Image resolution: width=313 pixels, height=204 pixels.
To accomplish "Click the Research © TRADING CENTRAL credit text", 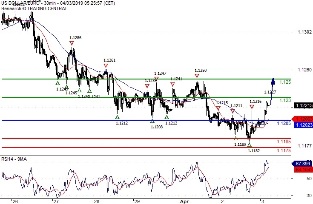I will [x=34, y=8].
